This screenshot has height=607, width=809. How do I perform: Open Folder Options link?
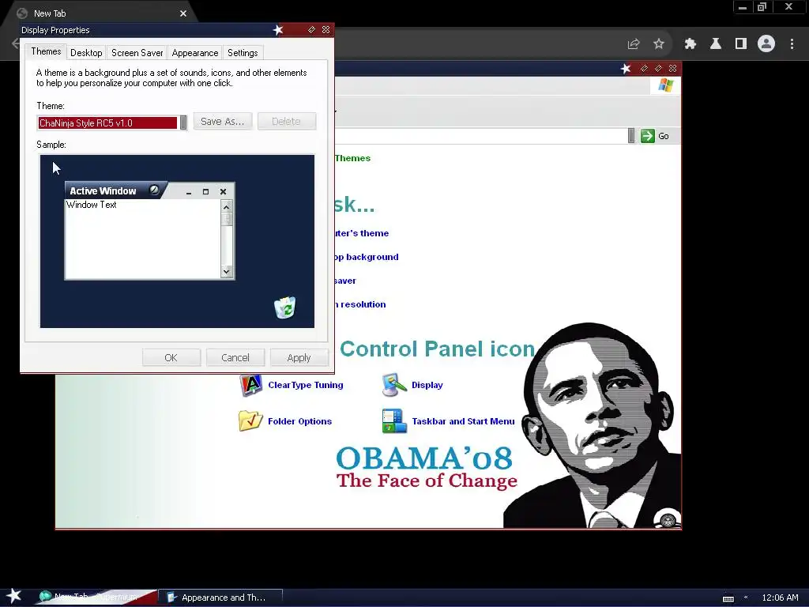point(299,421)
